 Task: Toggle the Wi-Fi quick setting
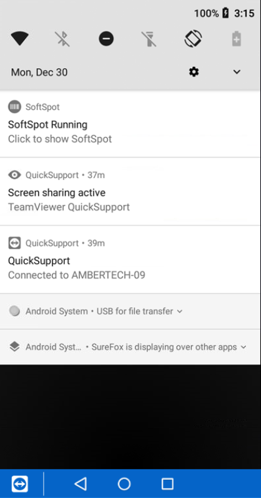coord(20,39)
